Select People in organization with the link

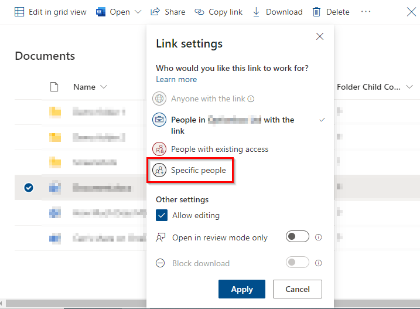[x=239, y=125]
